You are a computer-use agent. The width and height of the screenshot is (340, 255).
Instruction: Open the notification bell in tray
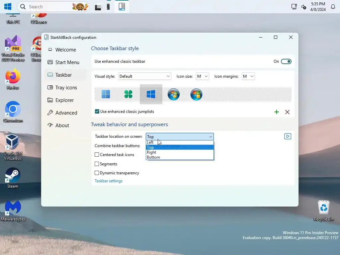point(333,7)
